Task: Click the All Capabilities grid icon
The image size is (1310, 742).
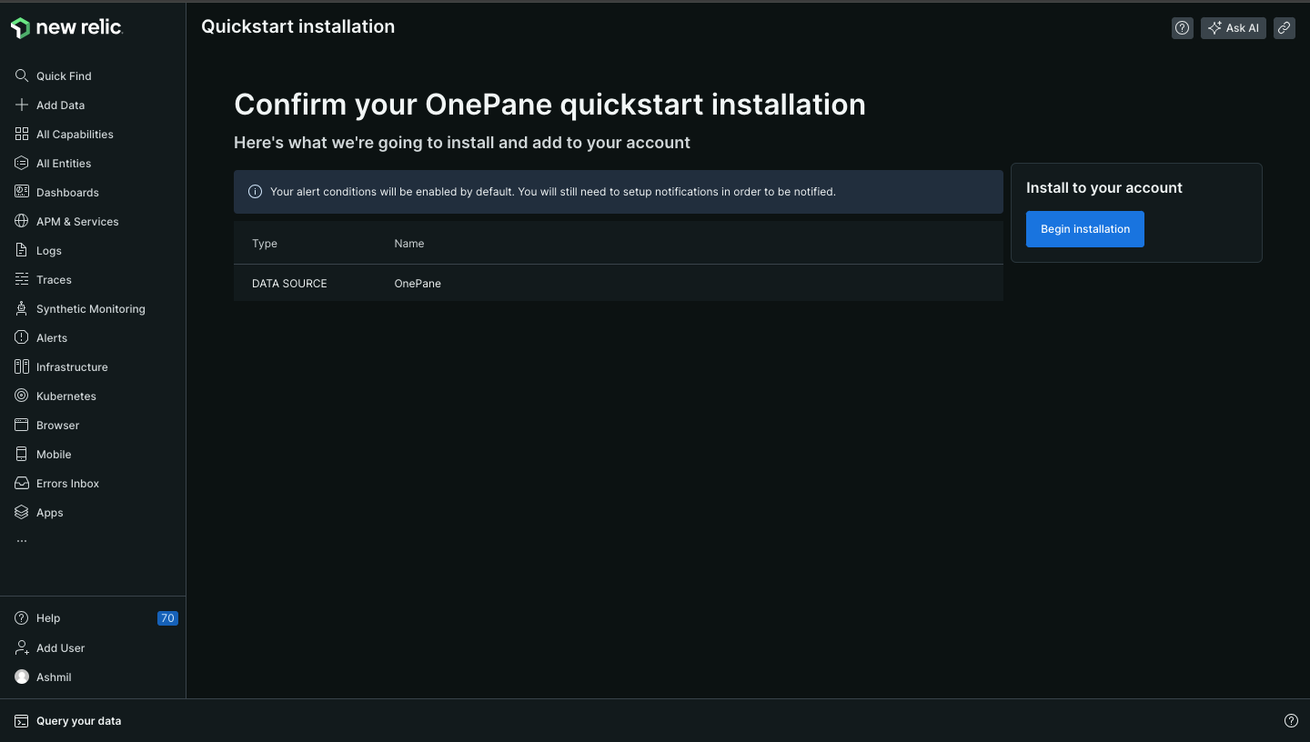Action: (22, 134)
